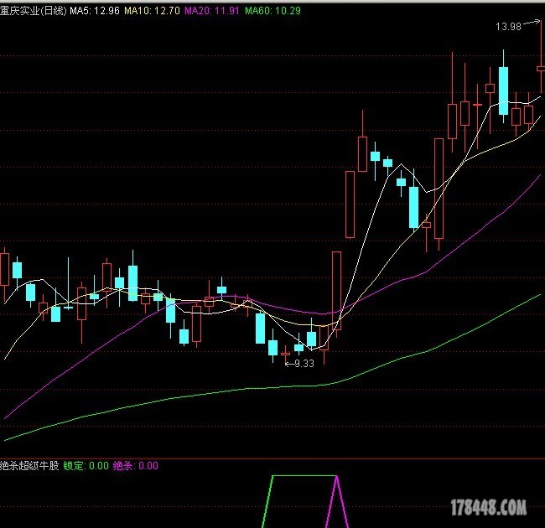Image resolution: width=545 pixels, height=528 pixels.
Task: Select the MA10: 12.70 indicator value
Action: tap(153, 11)
